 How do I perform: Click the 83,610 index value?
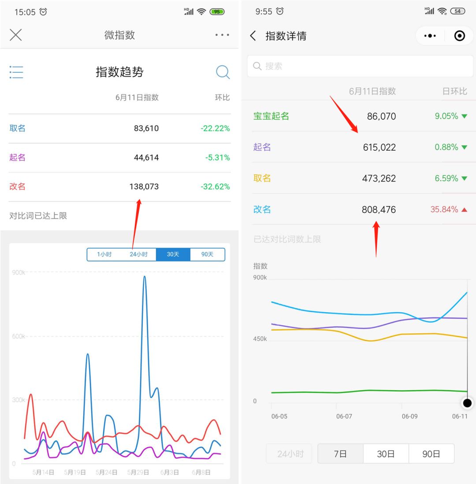(x=146, y=128)
